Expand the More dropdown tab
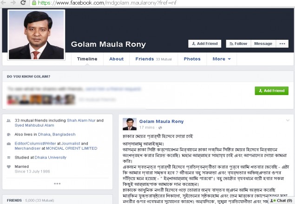 pyautogui.click(x=222, y=59)
